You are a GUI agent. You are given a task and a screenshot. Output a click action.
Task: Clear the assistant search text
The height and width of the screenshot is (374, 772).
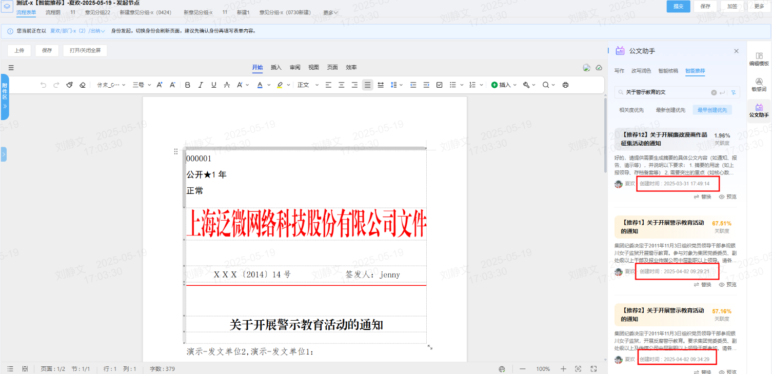click(714, 92)
